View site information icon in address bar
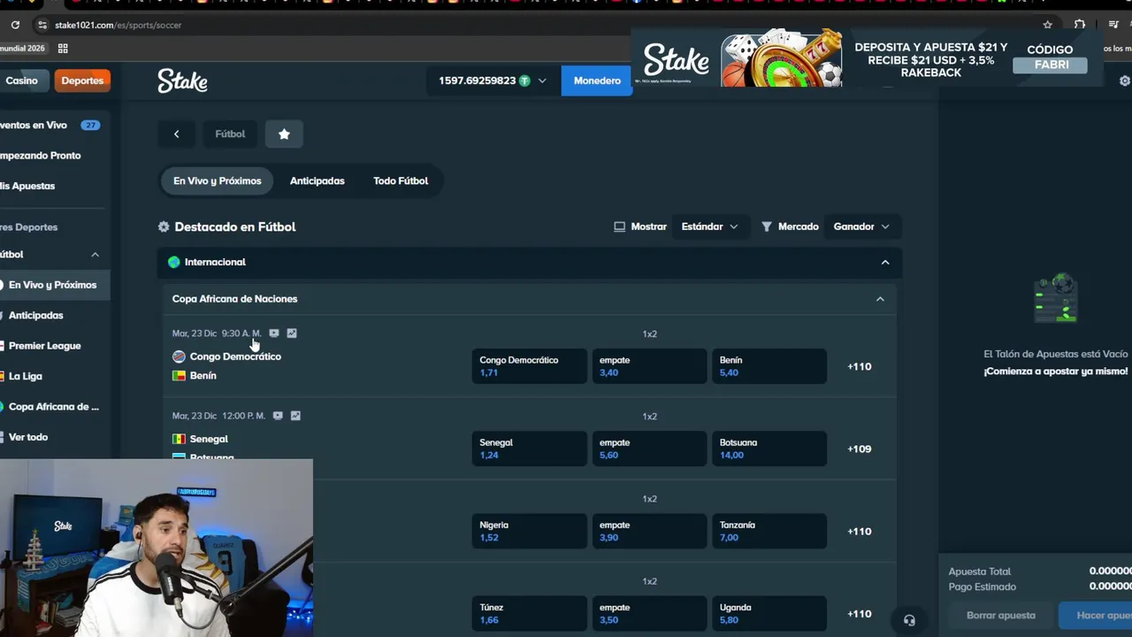This screenshot has height=637, width=1132. tap(42, 25)
